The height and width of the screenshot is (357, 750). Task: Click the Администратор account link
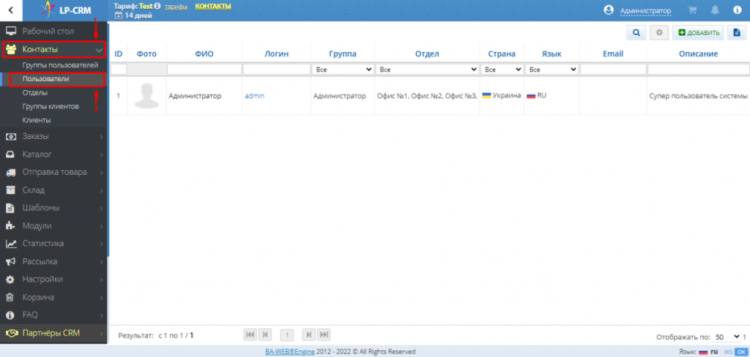click(x=645, y=10)
